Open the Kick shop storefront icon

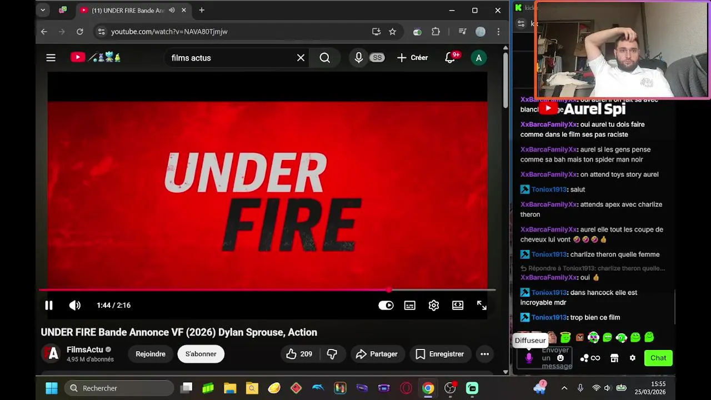coord(614,358)
